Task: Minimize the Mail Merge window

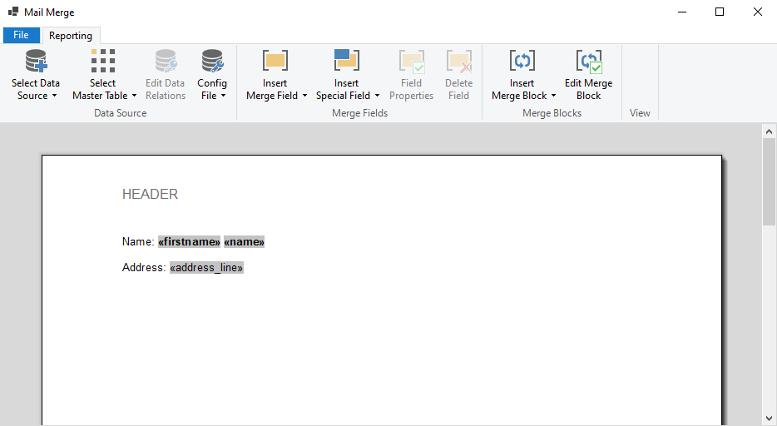Action: (x=682, y=12)
